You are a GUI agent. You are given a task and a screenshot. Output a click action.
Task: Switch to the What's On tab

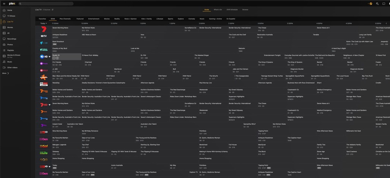218,10
